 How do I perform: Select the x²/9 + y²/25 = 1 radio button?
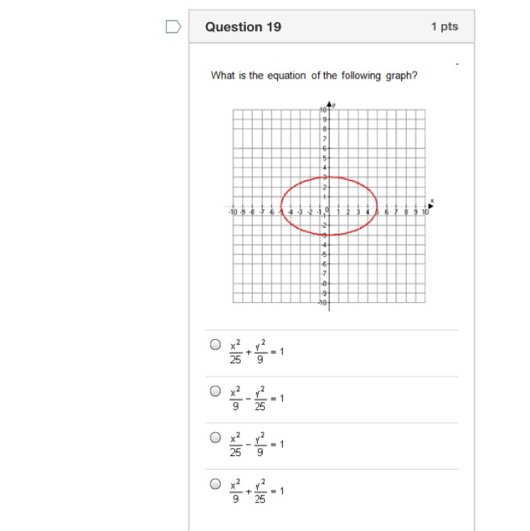pyautogui.click(x=215, y=484)
